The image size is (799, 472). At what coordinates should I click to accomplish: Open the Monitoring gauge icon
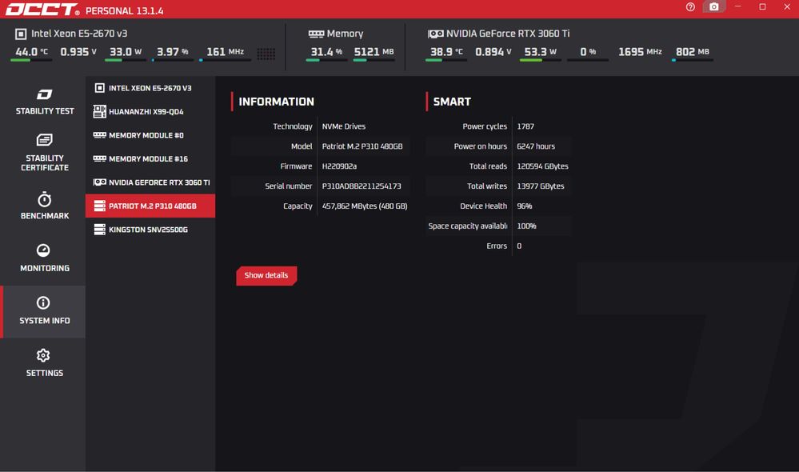[43, 250]
